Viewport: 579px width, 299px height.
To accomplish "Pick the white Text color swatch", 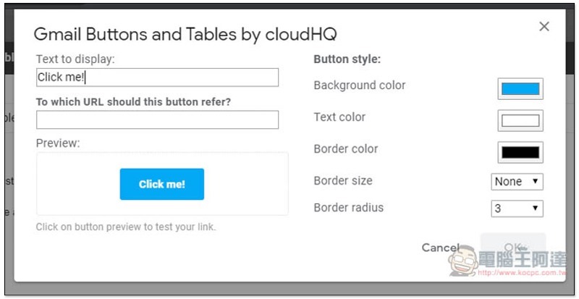I will (520, 121).
